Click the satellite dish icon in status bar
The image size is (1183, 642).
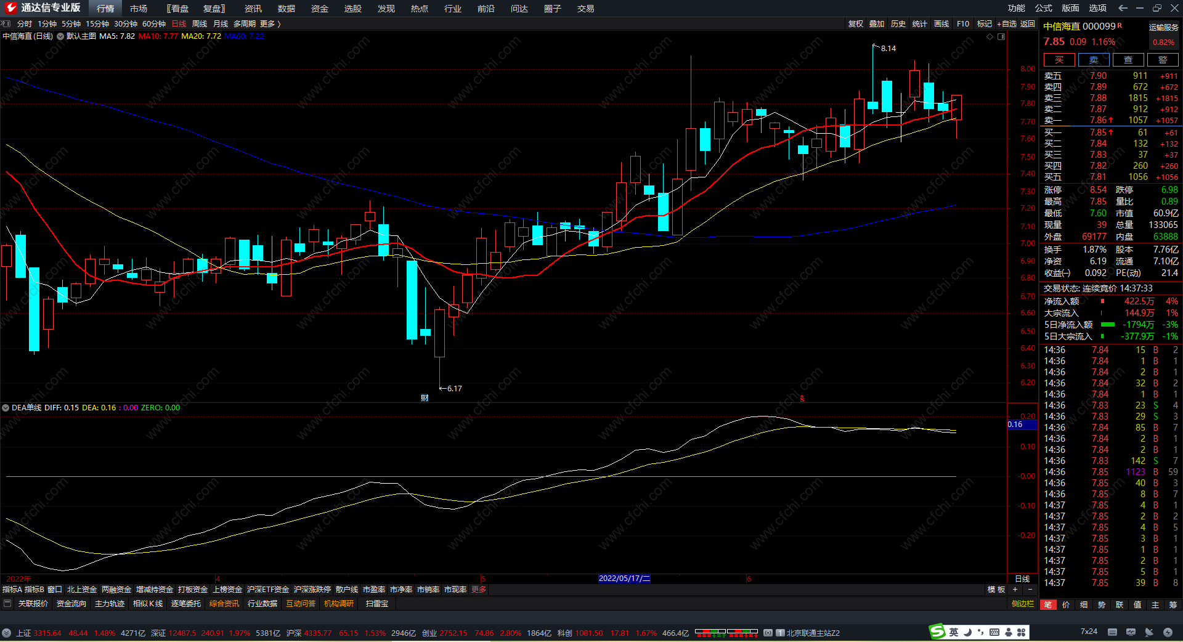coord(1149,632)
